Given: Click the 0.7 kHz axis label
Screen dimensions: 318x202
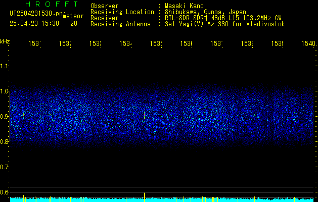Looking at the screenshot, I should pyautogui.click(x=4, y=167).
